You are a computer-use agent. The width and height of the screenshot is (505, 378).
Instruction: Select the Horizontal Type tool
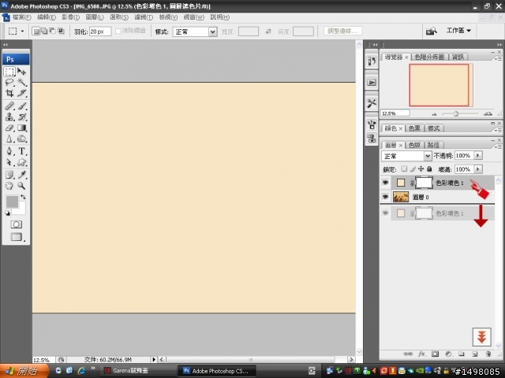pyautogui.click(x=22, y=151)
